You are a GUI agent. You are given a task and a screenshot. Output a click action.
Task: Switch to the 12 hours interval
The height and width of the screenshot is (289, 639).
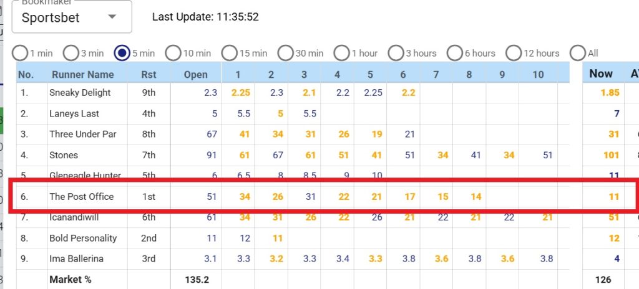pos(514,54)
